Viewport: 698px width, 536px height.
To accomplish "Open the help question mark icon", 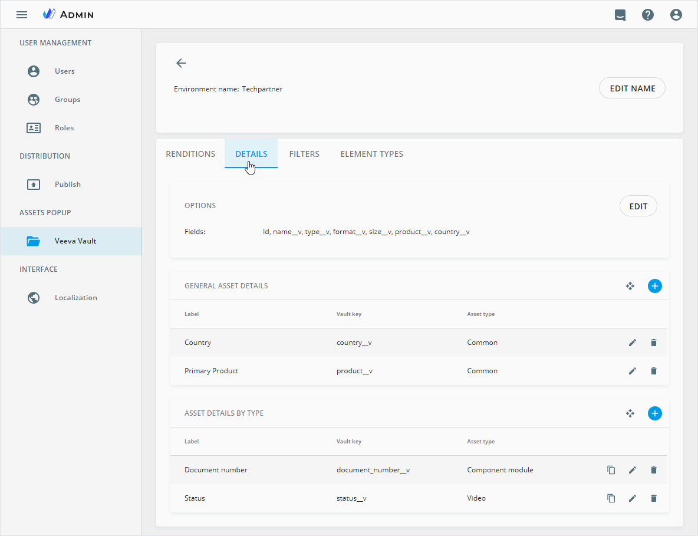I will [x=648, y=15].
